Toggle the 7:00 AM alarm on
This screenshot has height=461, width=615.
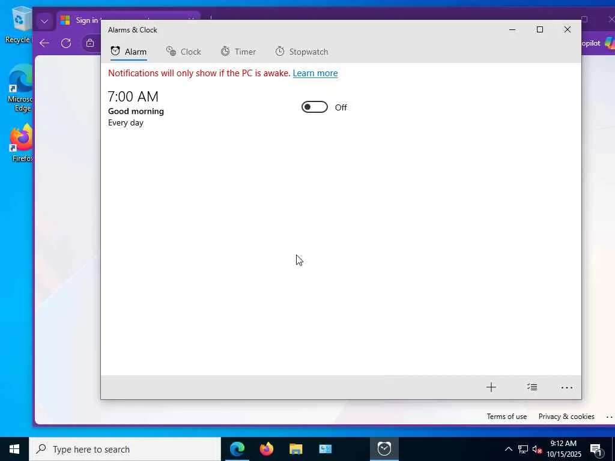click(315, 107)
